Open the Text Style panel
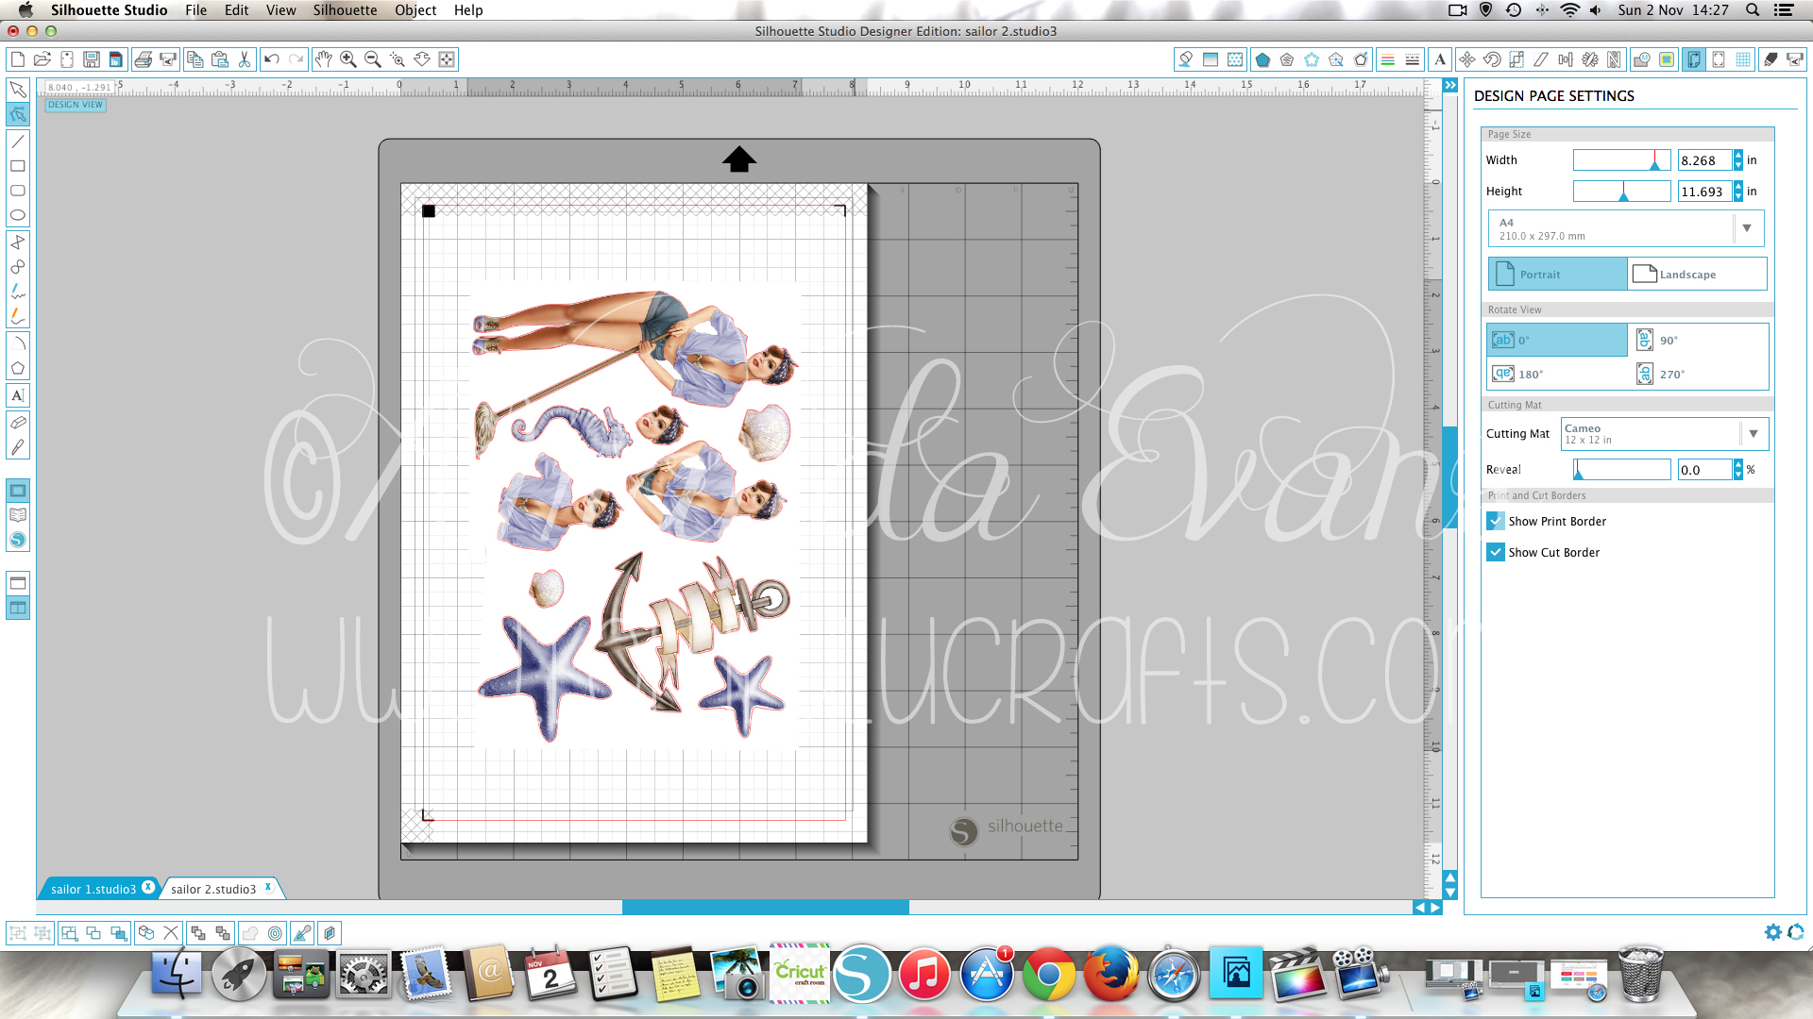The height and width of the screenshot is (1019, 1813). pyautogui.click(x=1440, y=59)
